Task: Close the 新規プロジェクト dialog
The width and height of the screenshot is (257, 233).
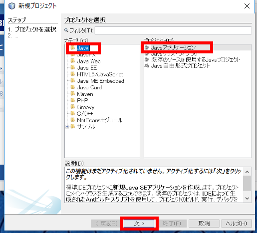Action: pyautogui.click(x=247, y=6)
